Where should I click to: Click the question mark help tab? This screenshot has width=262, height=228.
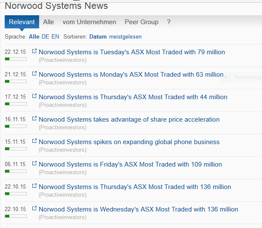[169, 22]
